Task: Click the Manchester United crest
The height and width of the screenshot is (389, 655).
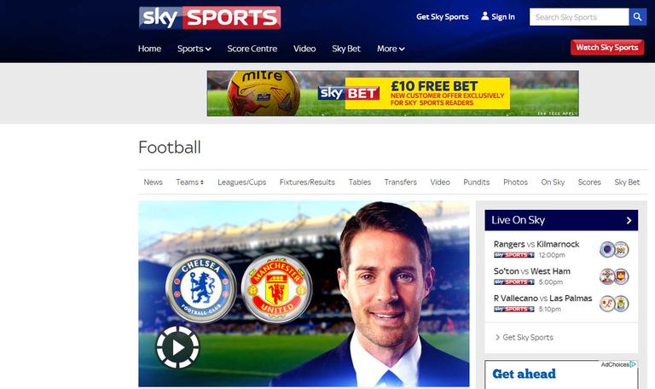Action: tap(276, 288)
